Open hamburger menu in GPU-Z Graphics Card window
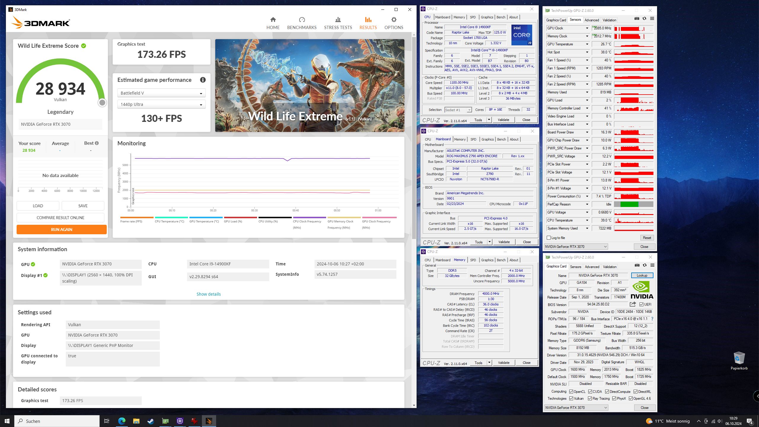Viewport: 759px width, 427px height. tap(652, 265)
